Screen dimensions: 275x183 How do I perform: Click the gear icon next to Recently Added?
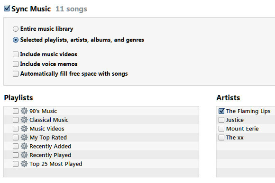click(x=24, y=146)
